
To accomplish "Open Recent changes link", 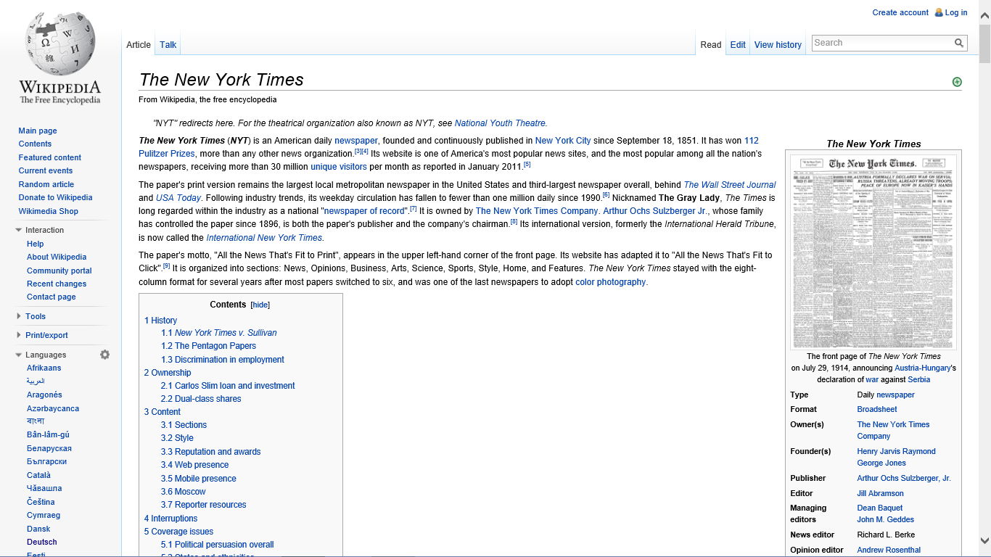I will [x=57, y=284].
